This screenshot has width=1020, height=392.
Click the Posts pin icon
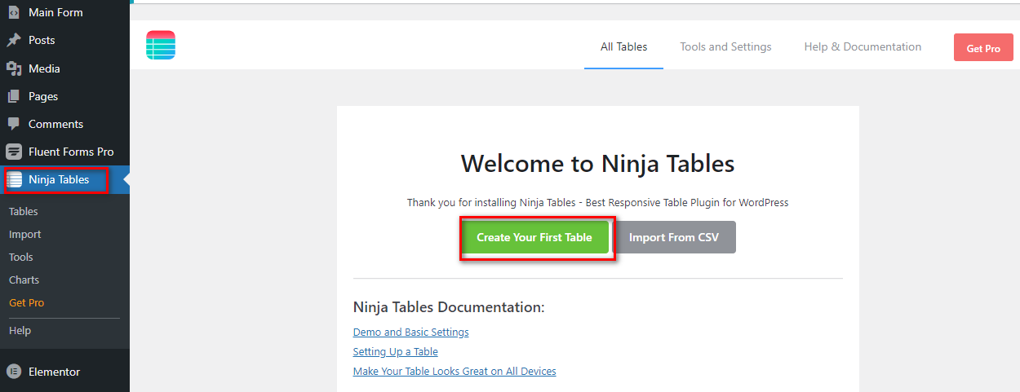point(14,40)
